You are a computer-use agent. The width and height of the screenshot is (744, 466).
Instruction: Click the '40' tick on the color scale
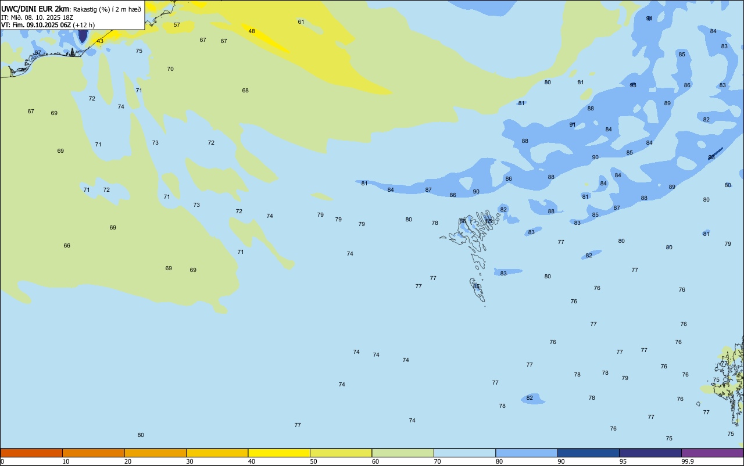tap(252, 461)
